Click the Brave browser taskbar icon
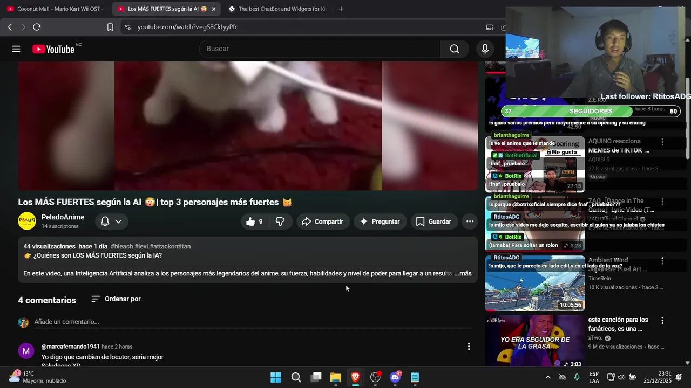The height and width of the screenshot is (388, 691). coord(355,377)
